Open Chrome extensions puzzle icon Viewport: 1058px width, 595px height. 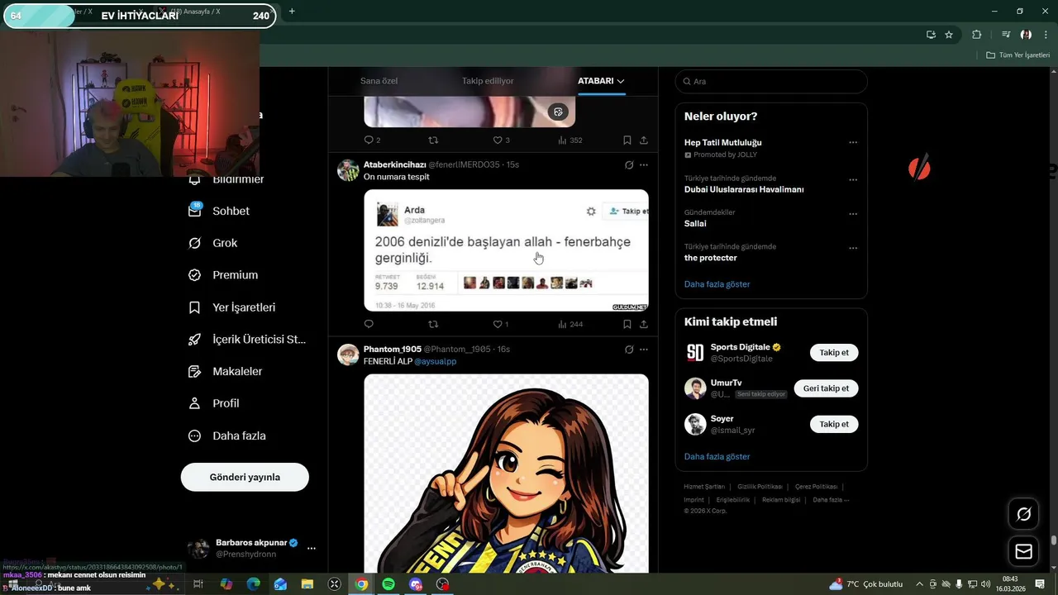pos(977,35)
